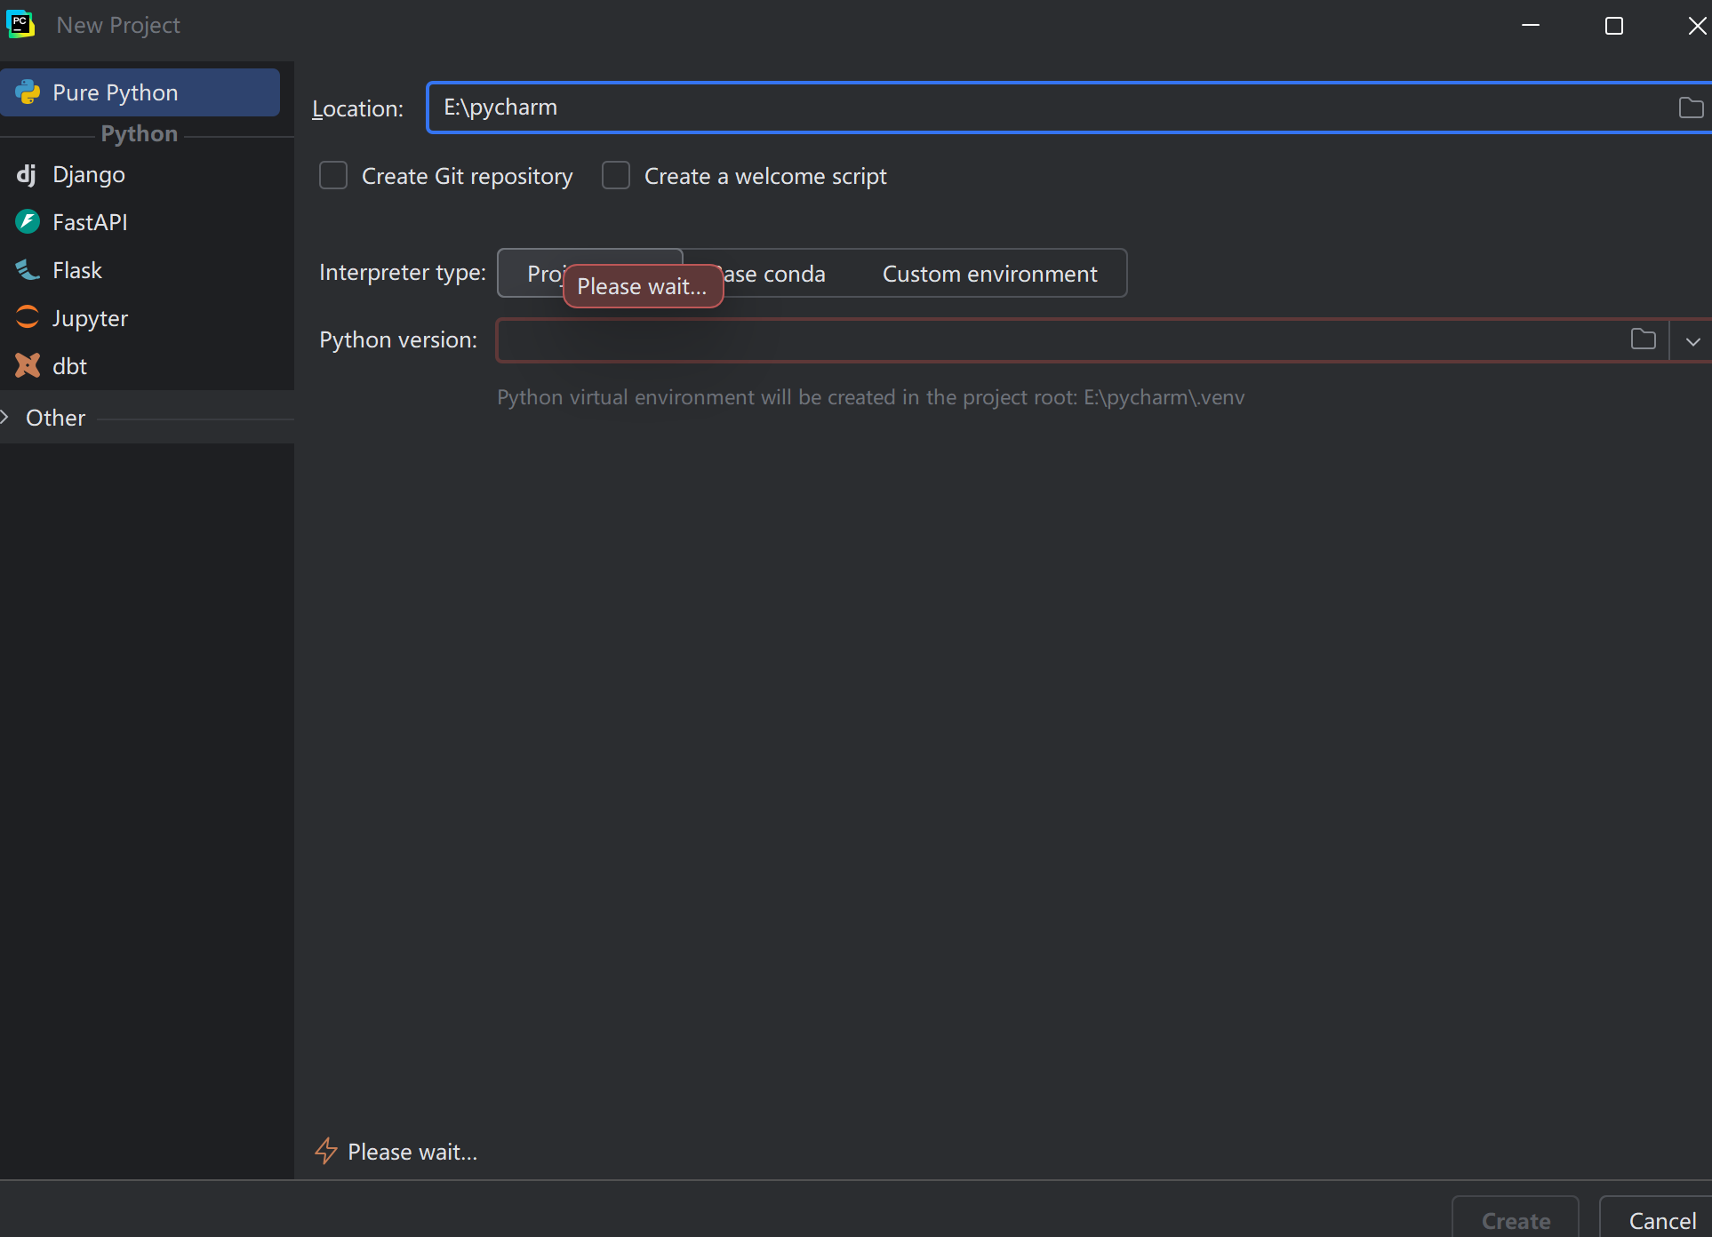The width and height of the screenshot is (1712, 1237).
Task: Click the Django dj icon
Action: (27, 174)
